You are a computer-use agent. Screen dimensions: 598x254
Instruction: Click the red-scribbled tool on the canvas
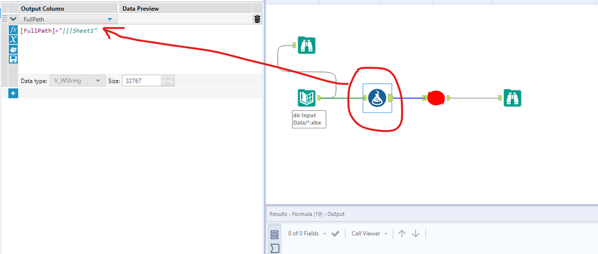point(436,98)
